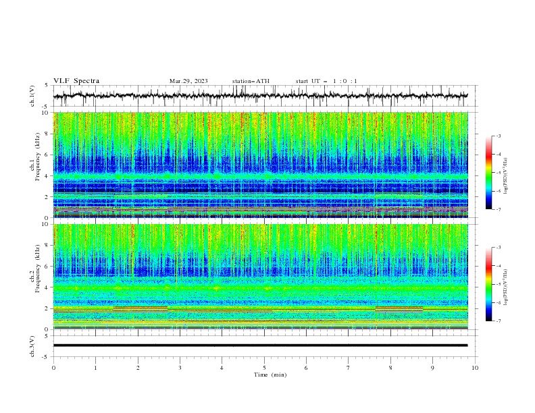The image size is (535, 413).
Task: Click the '5' tick on the time axis
Action: [264, 368]
